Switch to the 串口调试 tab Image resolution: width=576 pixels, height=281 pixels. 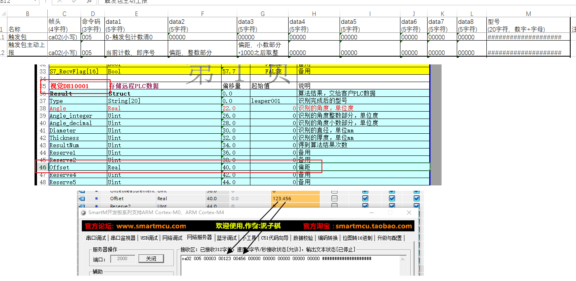tap(96, 238)
